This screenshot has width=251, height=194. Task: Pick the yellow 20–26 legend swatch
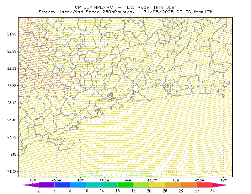157,185
